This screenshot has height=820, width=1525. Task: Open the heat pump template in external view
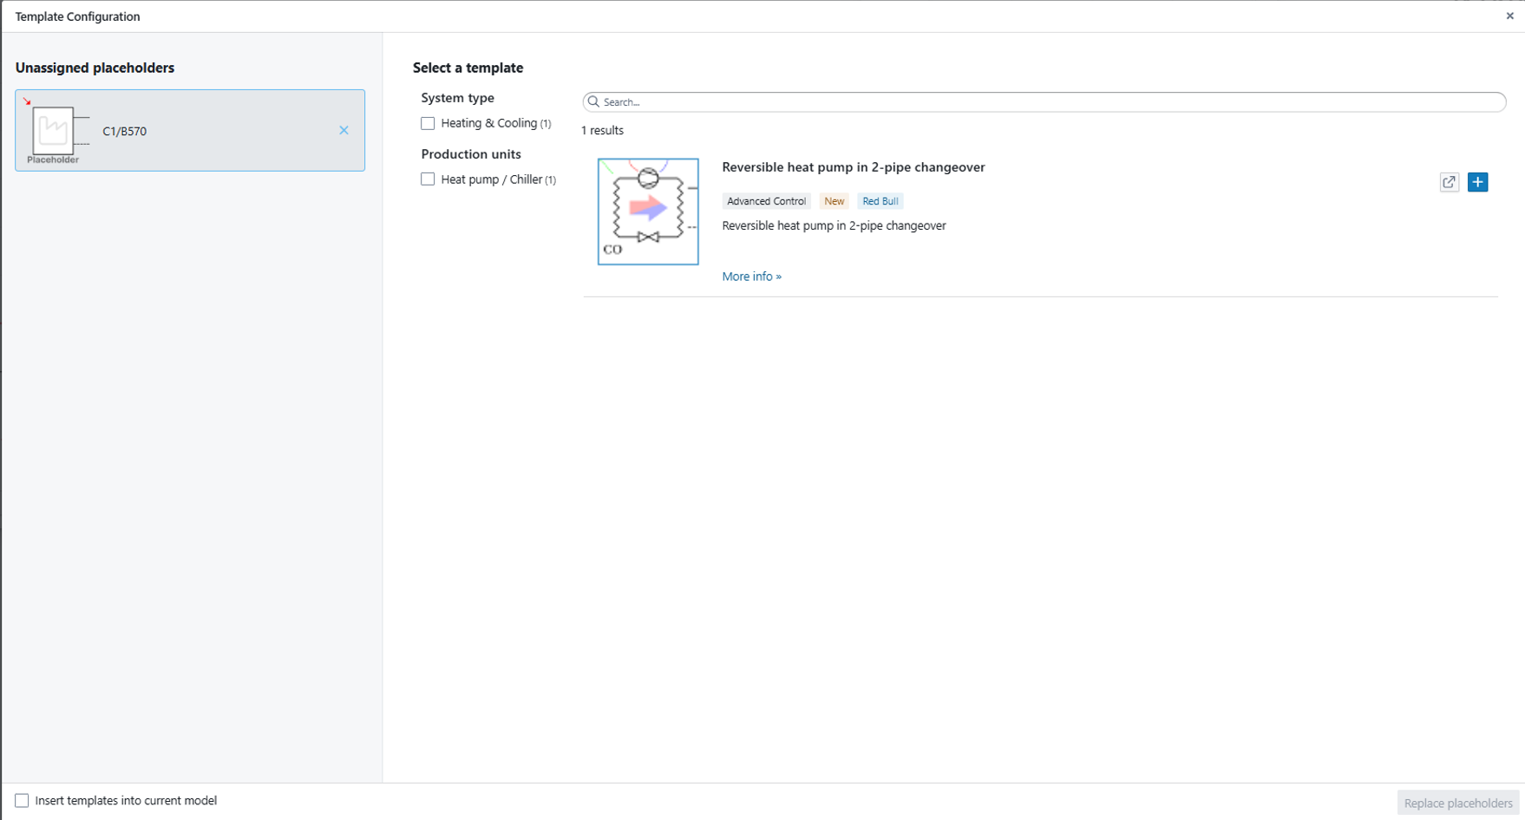coord(1449,182)
